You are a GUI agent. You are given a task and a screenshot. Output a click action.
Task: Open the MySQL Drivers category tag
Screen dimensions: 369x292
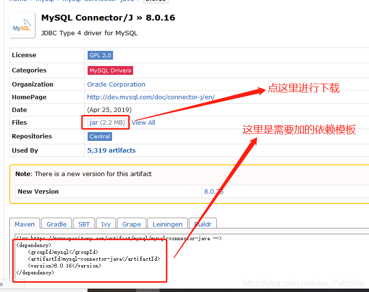click(x=110, y=70)
